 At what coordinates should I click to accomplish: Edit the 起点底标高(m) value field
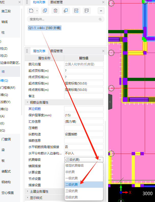84,83
